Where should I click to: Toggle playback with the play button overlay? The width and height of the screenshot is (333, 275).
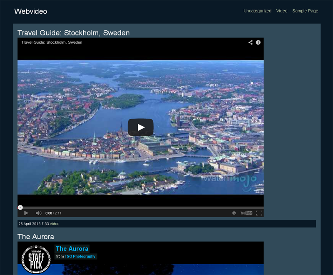140,128
